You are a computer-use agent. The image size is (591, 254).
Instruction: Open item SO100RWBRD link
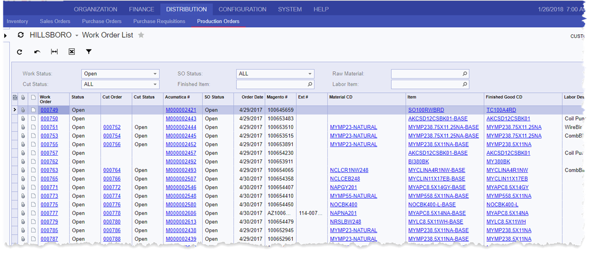(x=426, y=110)
